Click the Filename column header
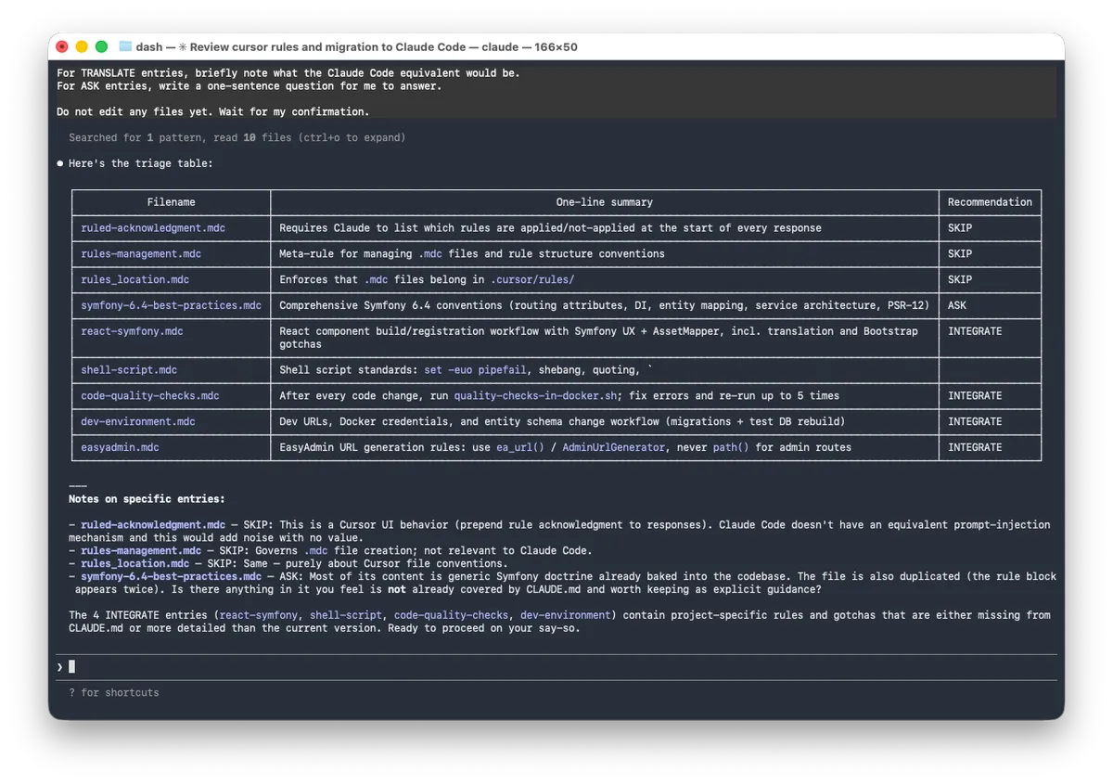The image size is (1113, 784). pos(172,202)
